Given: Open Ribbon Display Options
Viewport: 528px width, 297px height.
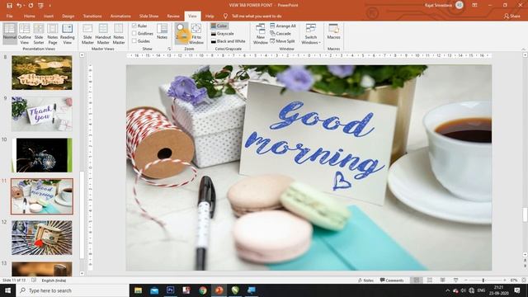Looking at the screenshot, I should pos(474,5).
